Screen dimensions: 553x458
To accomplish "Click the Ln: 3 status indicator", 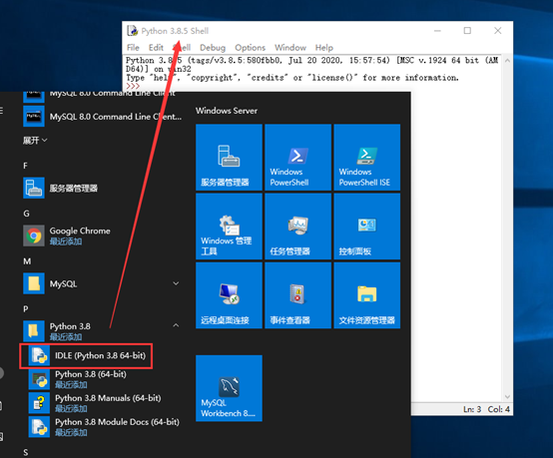I will pos(472,409).
